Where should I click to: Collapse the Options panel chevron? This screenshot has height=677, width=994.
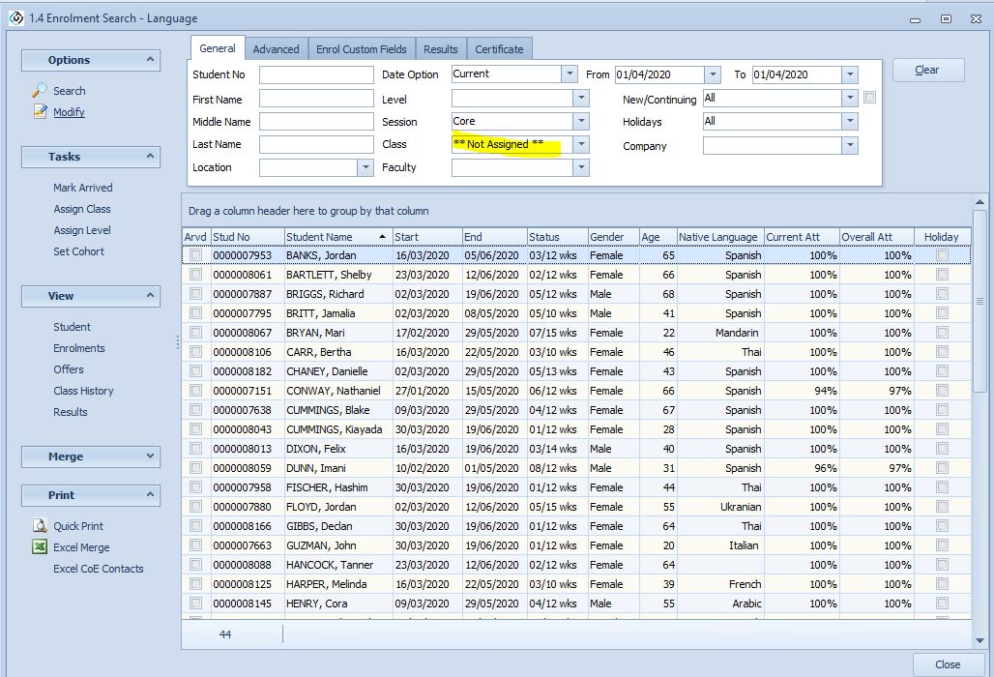coord(151,60)
